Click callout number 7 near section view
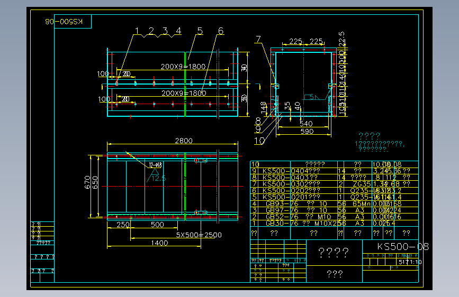Image resolution: width=459 pixels, height=297 pixels. (258, 39)
